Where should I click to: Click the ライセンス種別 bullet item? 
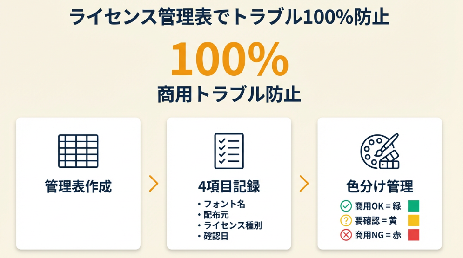[x=232, y=225]
